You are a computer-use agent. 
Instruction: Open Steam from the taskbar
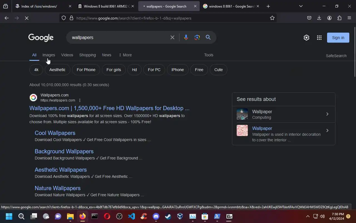tap(168, 216)
